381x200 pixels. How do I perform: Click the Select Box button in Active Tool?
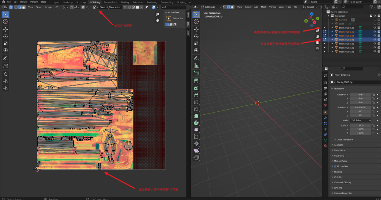pos(175,18)
